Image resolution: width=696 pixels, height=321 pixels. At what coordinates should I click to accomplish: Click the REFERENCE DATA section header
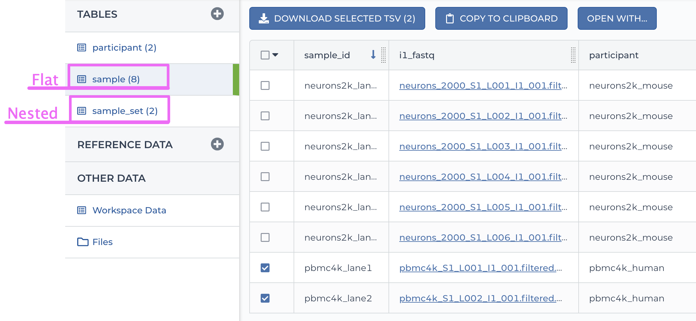(125, 145)
